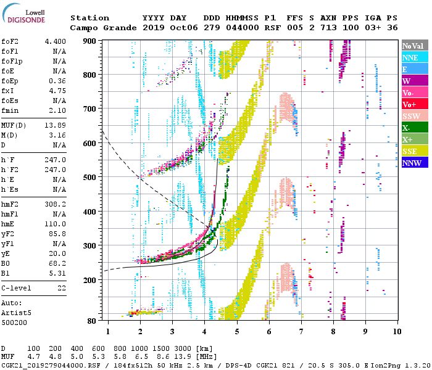The image size is (432, 370).
Task: Click the 500200 text under Artist5
Action: click(14, 323)
